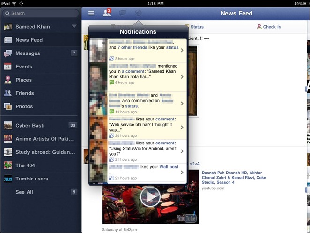
Task: Click the Photos sidebar icon
Action: tap(8, 106)
